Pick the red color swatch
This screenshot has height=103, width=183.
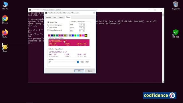[80, 35]
